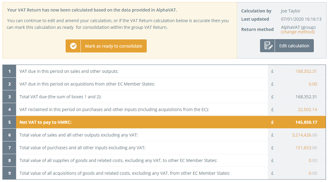Select the Total VAT due row text
This screenshot has width=329, height=182.
point(60,97)
